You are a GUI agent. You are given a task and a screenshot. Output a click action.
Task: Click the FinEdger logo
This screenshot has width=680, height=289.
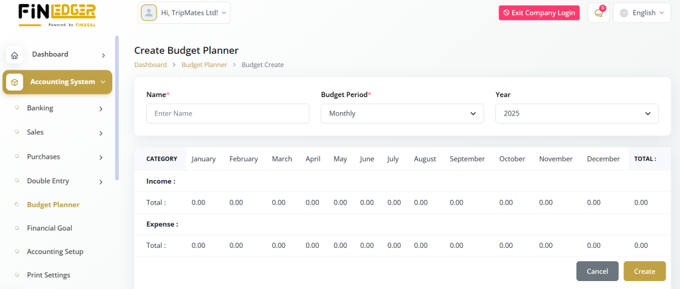pos(57,14)
